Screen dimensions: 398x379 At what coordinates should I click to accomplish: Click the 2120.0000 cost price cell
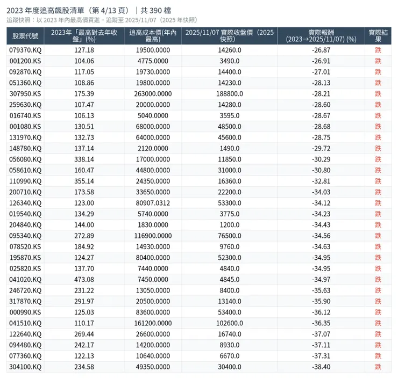153,149
